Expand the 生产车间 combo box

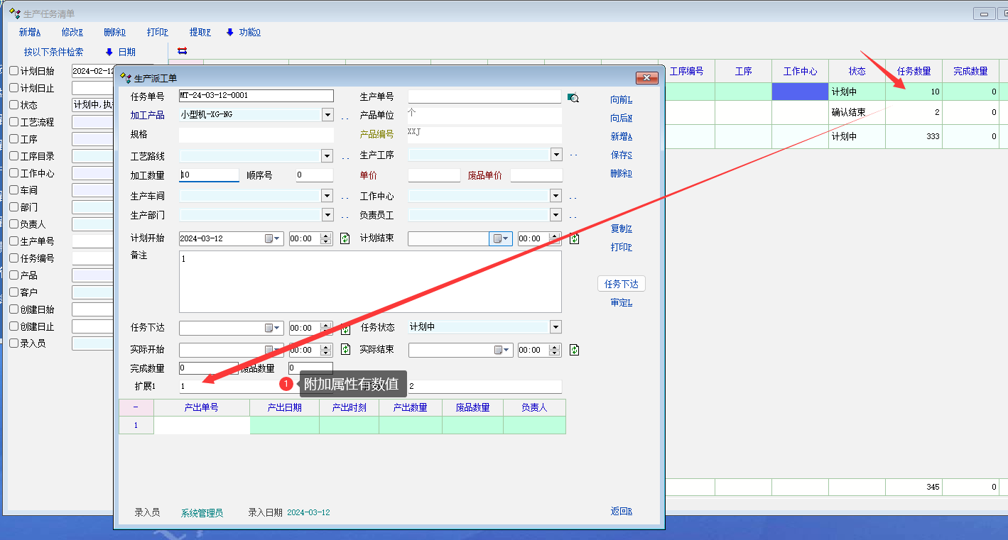(327, 196)
